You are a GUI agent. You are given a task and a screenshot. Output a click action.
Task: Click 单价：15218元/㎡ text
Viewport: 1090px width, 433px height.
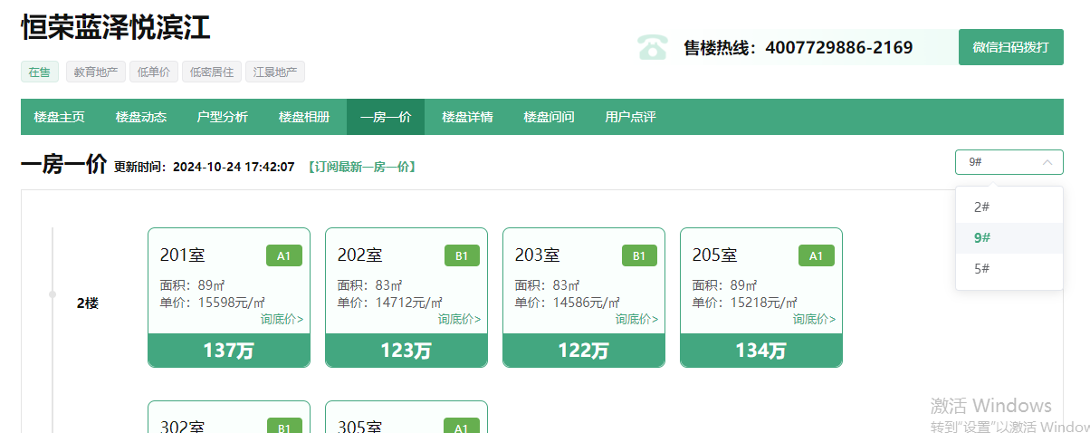(x=745, y=303)
